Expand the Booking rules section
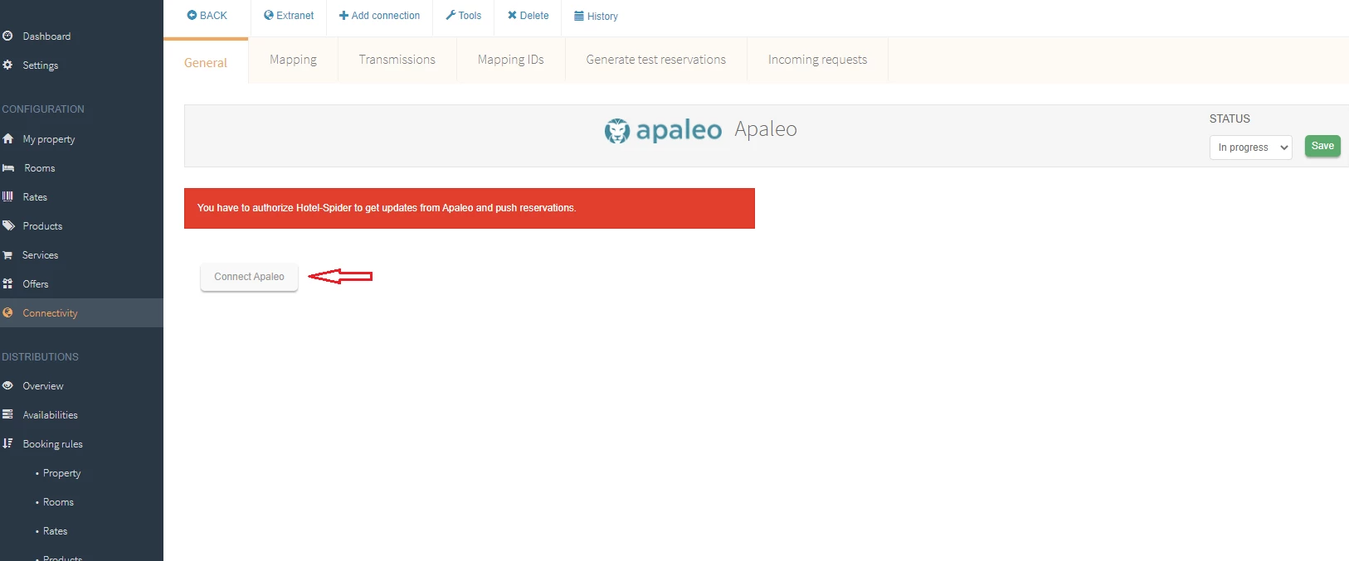 52,444
